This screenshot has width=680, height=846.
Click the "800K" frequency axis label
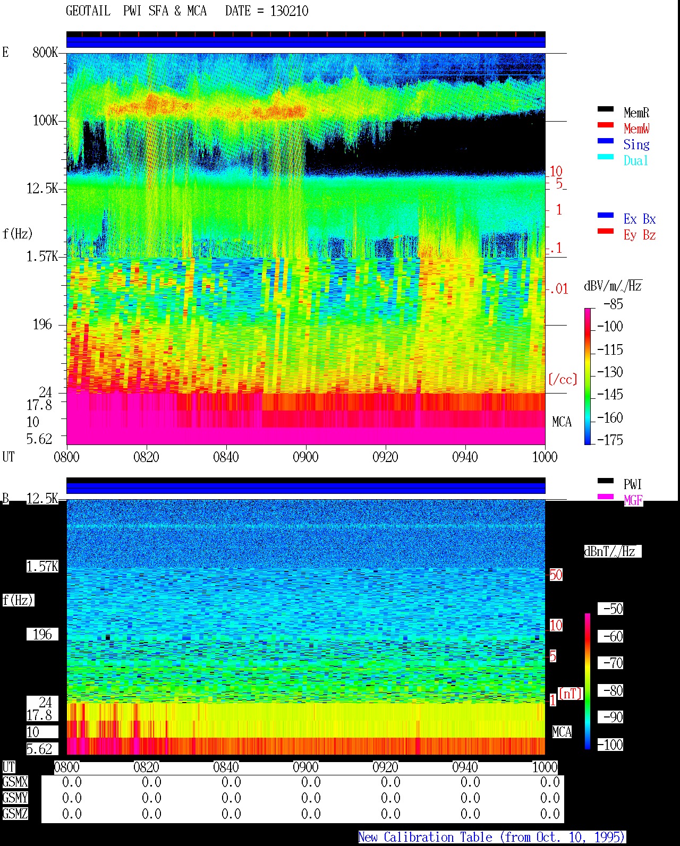tap(45, 53)
